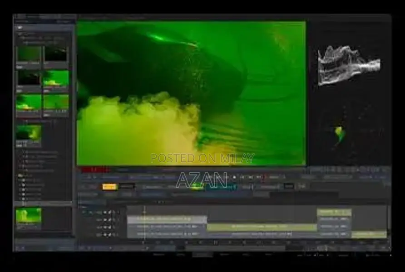
Task: Select the bottom-left preview thumbnail in left panel
Action: tap(29, 216)
